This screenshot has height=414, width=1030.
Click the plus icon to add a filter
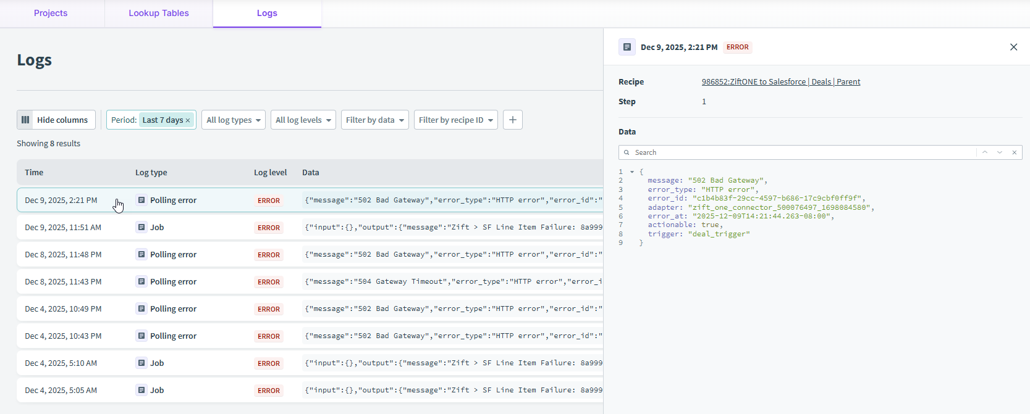tap(512, 120)
